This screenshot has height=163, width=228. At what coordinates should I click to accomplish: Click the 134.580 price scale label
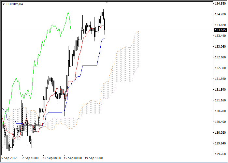click(220, 4)
